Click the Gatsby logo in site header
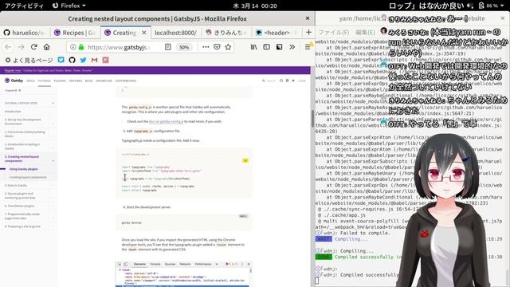The image size is (510, 287). (x=14, y=81)
